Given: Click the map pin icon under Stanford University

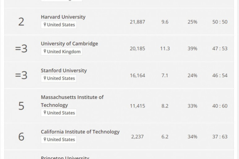Looking at the screenshot, I should 45,79.
